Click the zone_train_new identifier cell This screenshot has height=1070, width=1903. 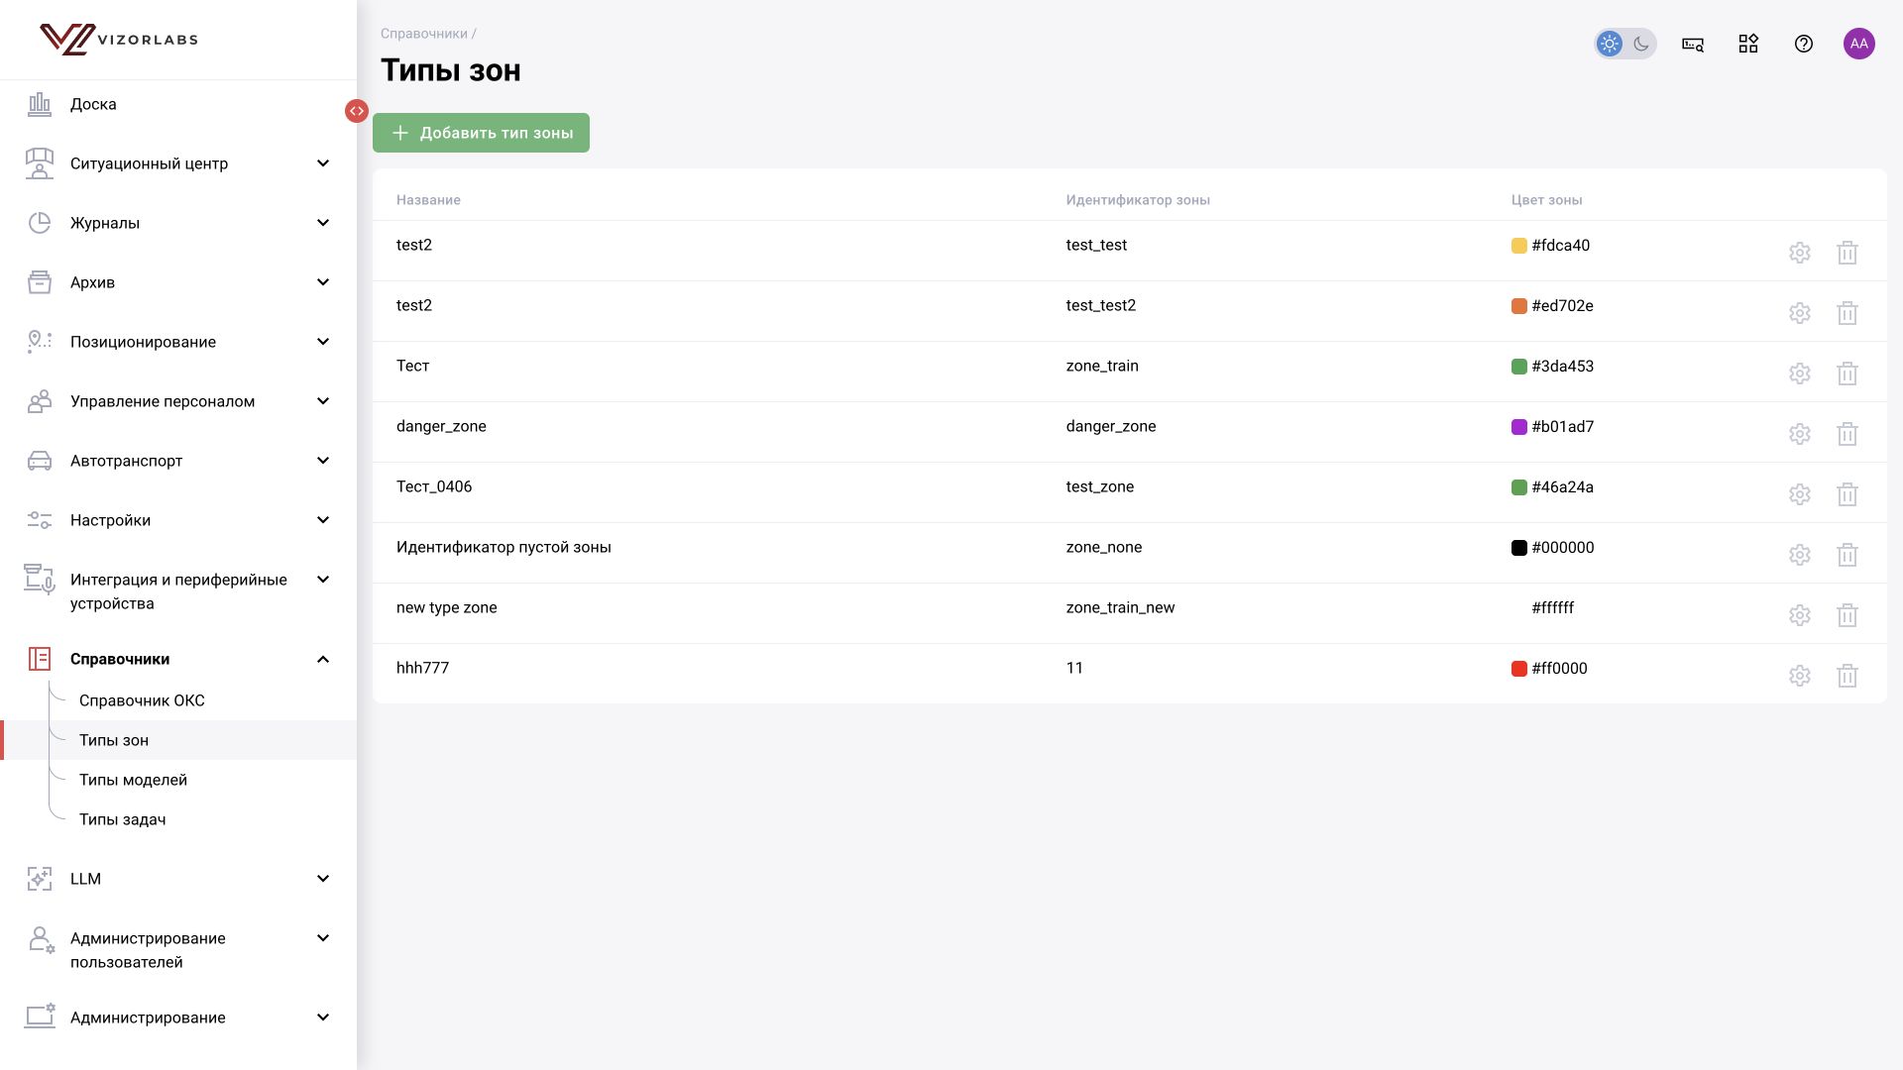(x=1120, y=607)
